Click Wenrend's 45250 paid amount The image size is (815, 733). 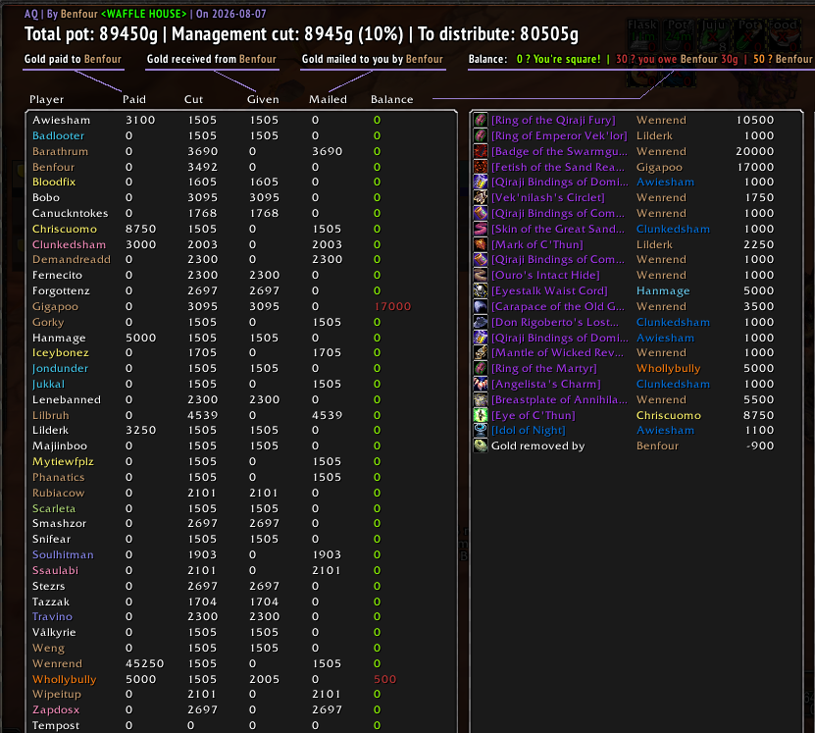[x=144, y=663]
